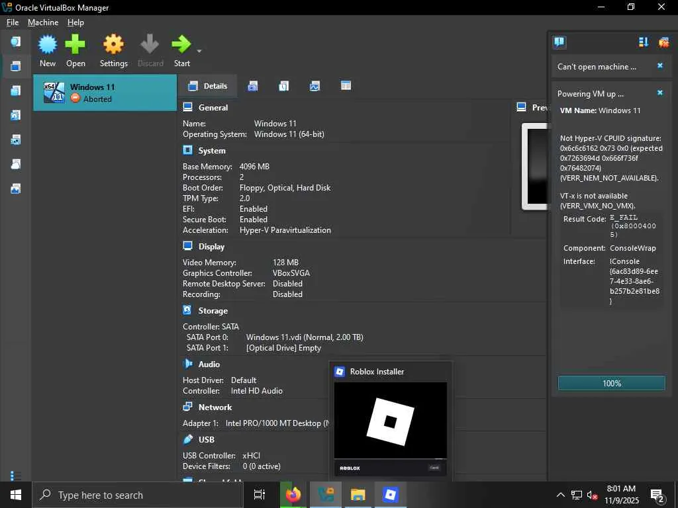The image size is (678, 508).
Task: Open the Help menu
Action: tap(75, 22)
